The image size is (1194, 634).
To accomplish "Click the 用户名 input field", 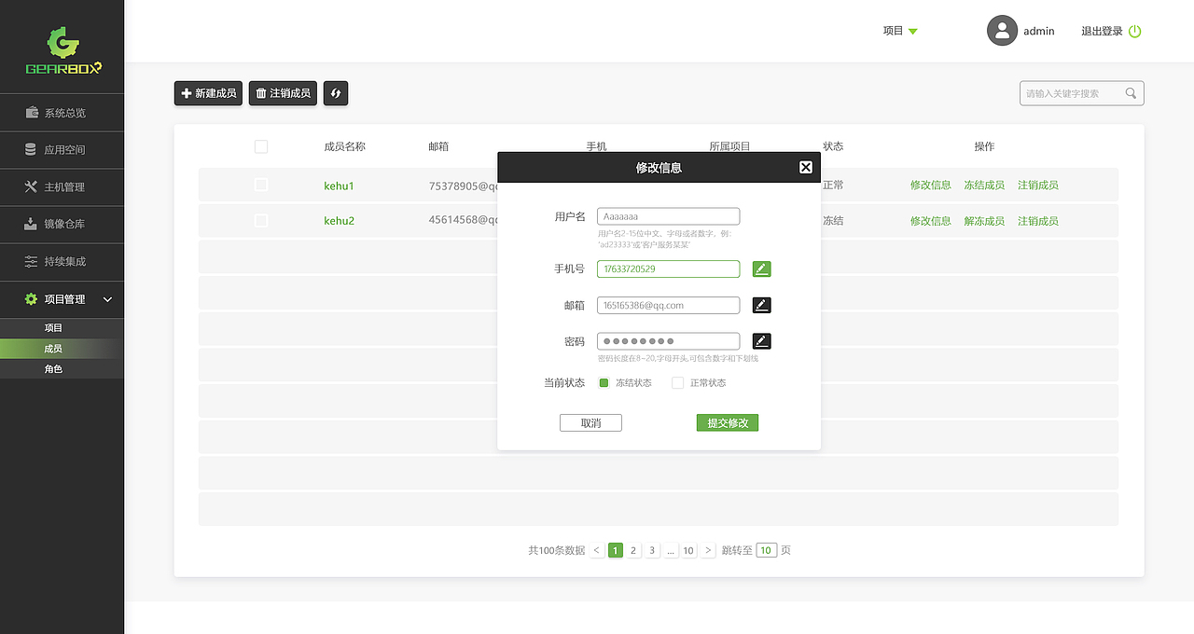I will [668, 216].
